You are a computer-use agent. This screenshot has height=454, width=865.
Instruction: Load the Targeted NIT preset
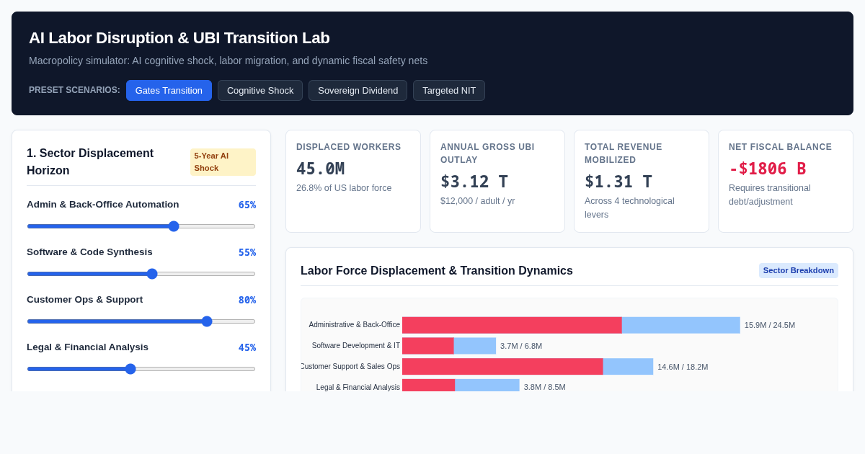tap(449, 90)
